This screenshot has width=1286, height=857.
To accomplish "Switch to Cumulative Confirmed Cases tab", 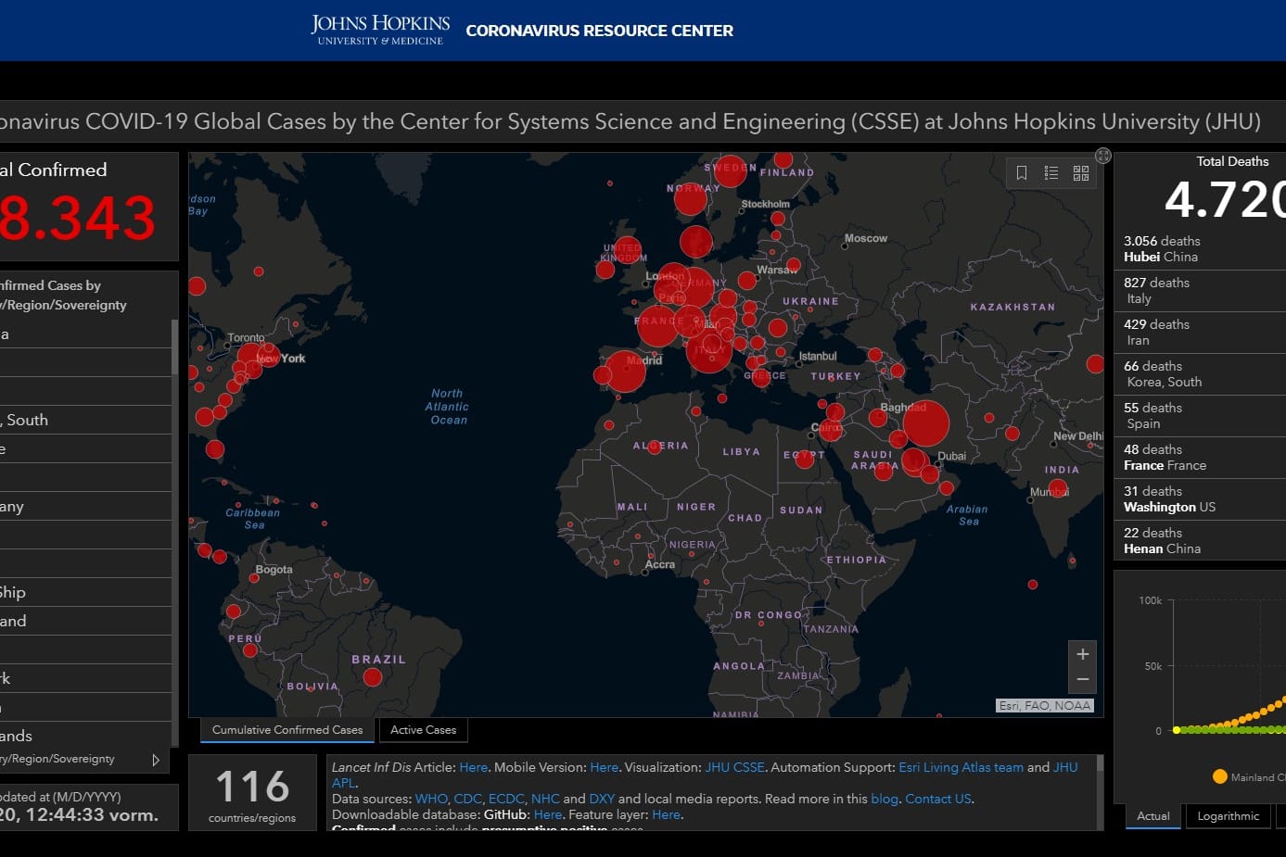I will [287, 730].
